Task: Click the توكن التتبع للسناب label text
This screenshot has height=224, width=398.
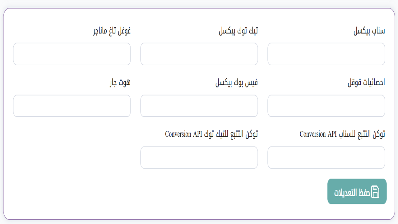Action: coord(362,134)
